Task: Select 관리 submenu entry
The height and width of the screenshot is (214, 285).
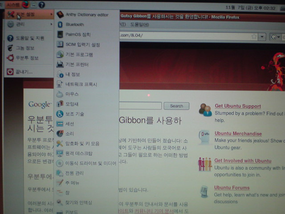Action: [29, 24]
